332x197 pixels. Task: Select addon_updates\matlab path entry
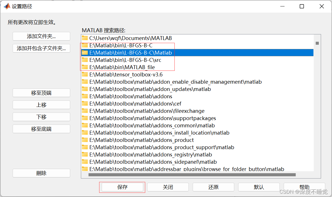click(x=150, y=89)
